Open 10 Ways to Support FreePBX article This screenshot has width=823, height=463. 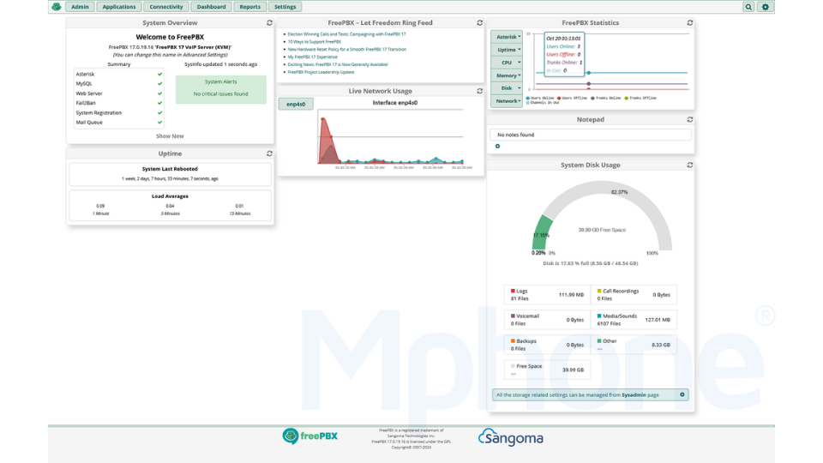click(315, 41)
